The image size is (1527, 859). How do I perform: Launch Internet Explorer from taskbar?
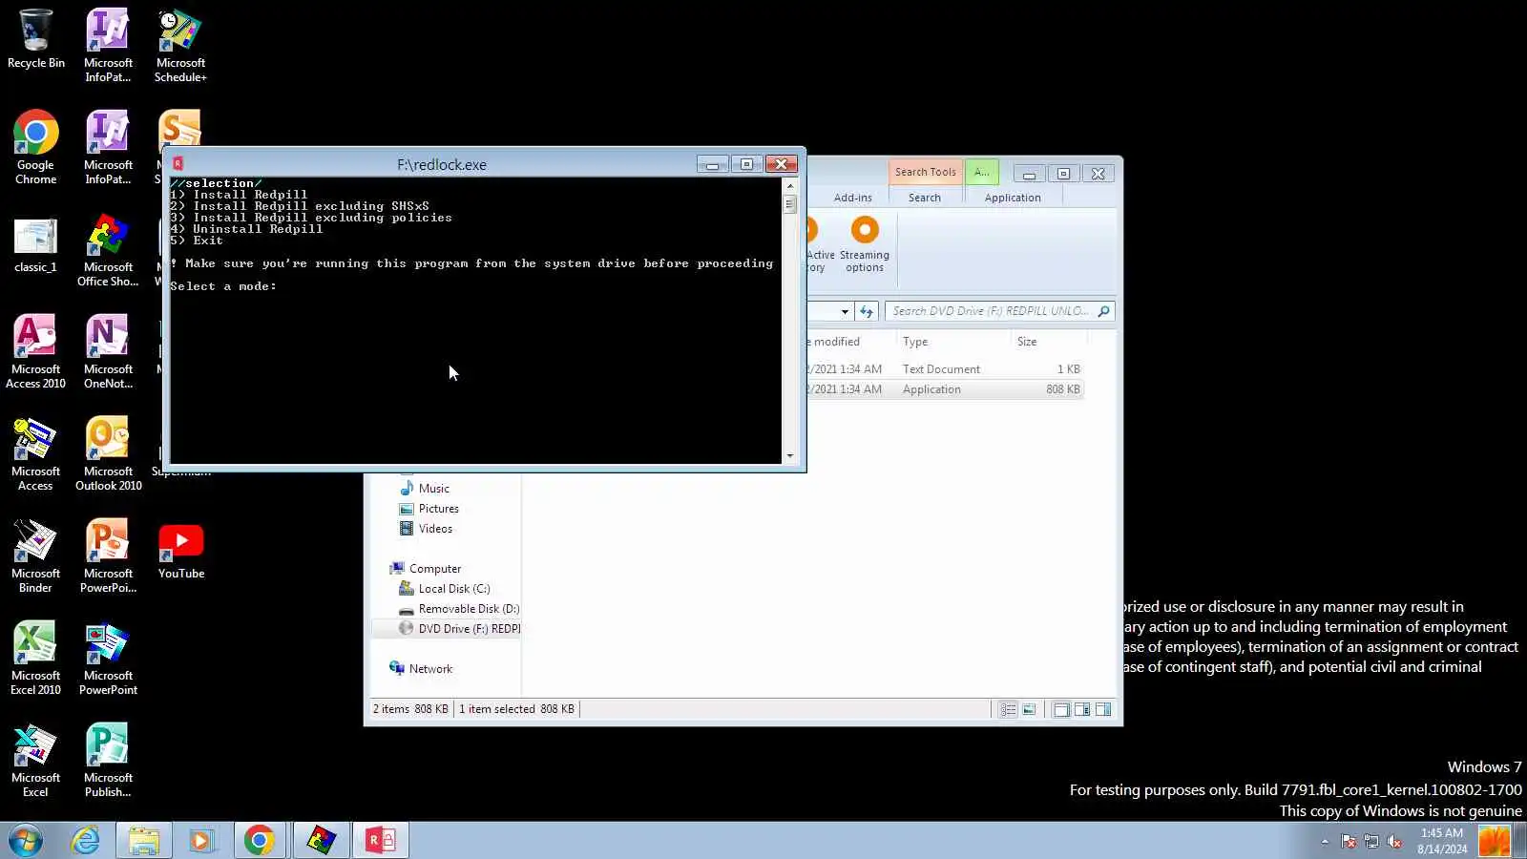pyautogui.click(x=86, y=840)
